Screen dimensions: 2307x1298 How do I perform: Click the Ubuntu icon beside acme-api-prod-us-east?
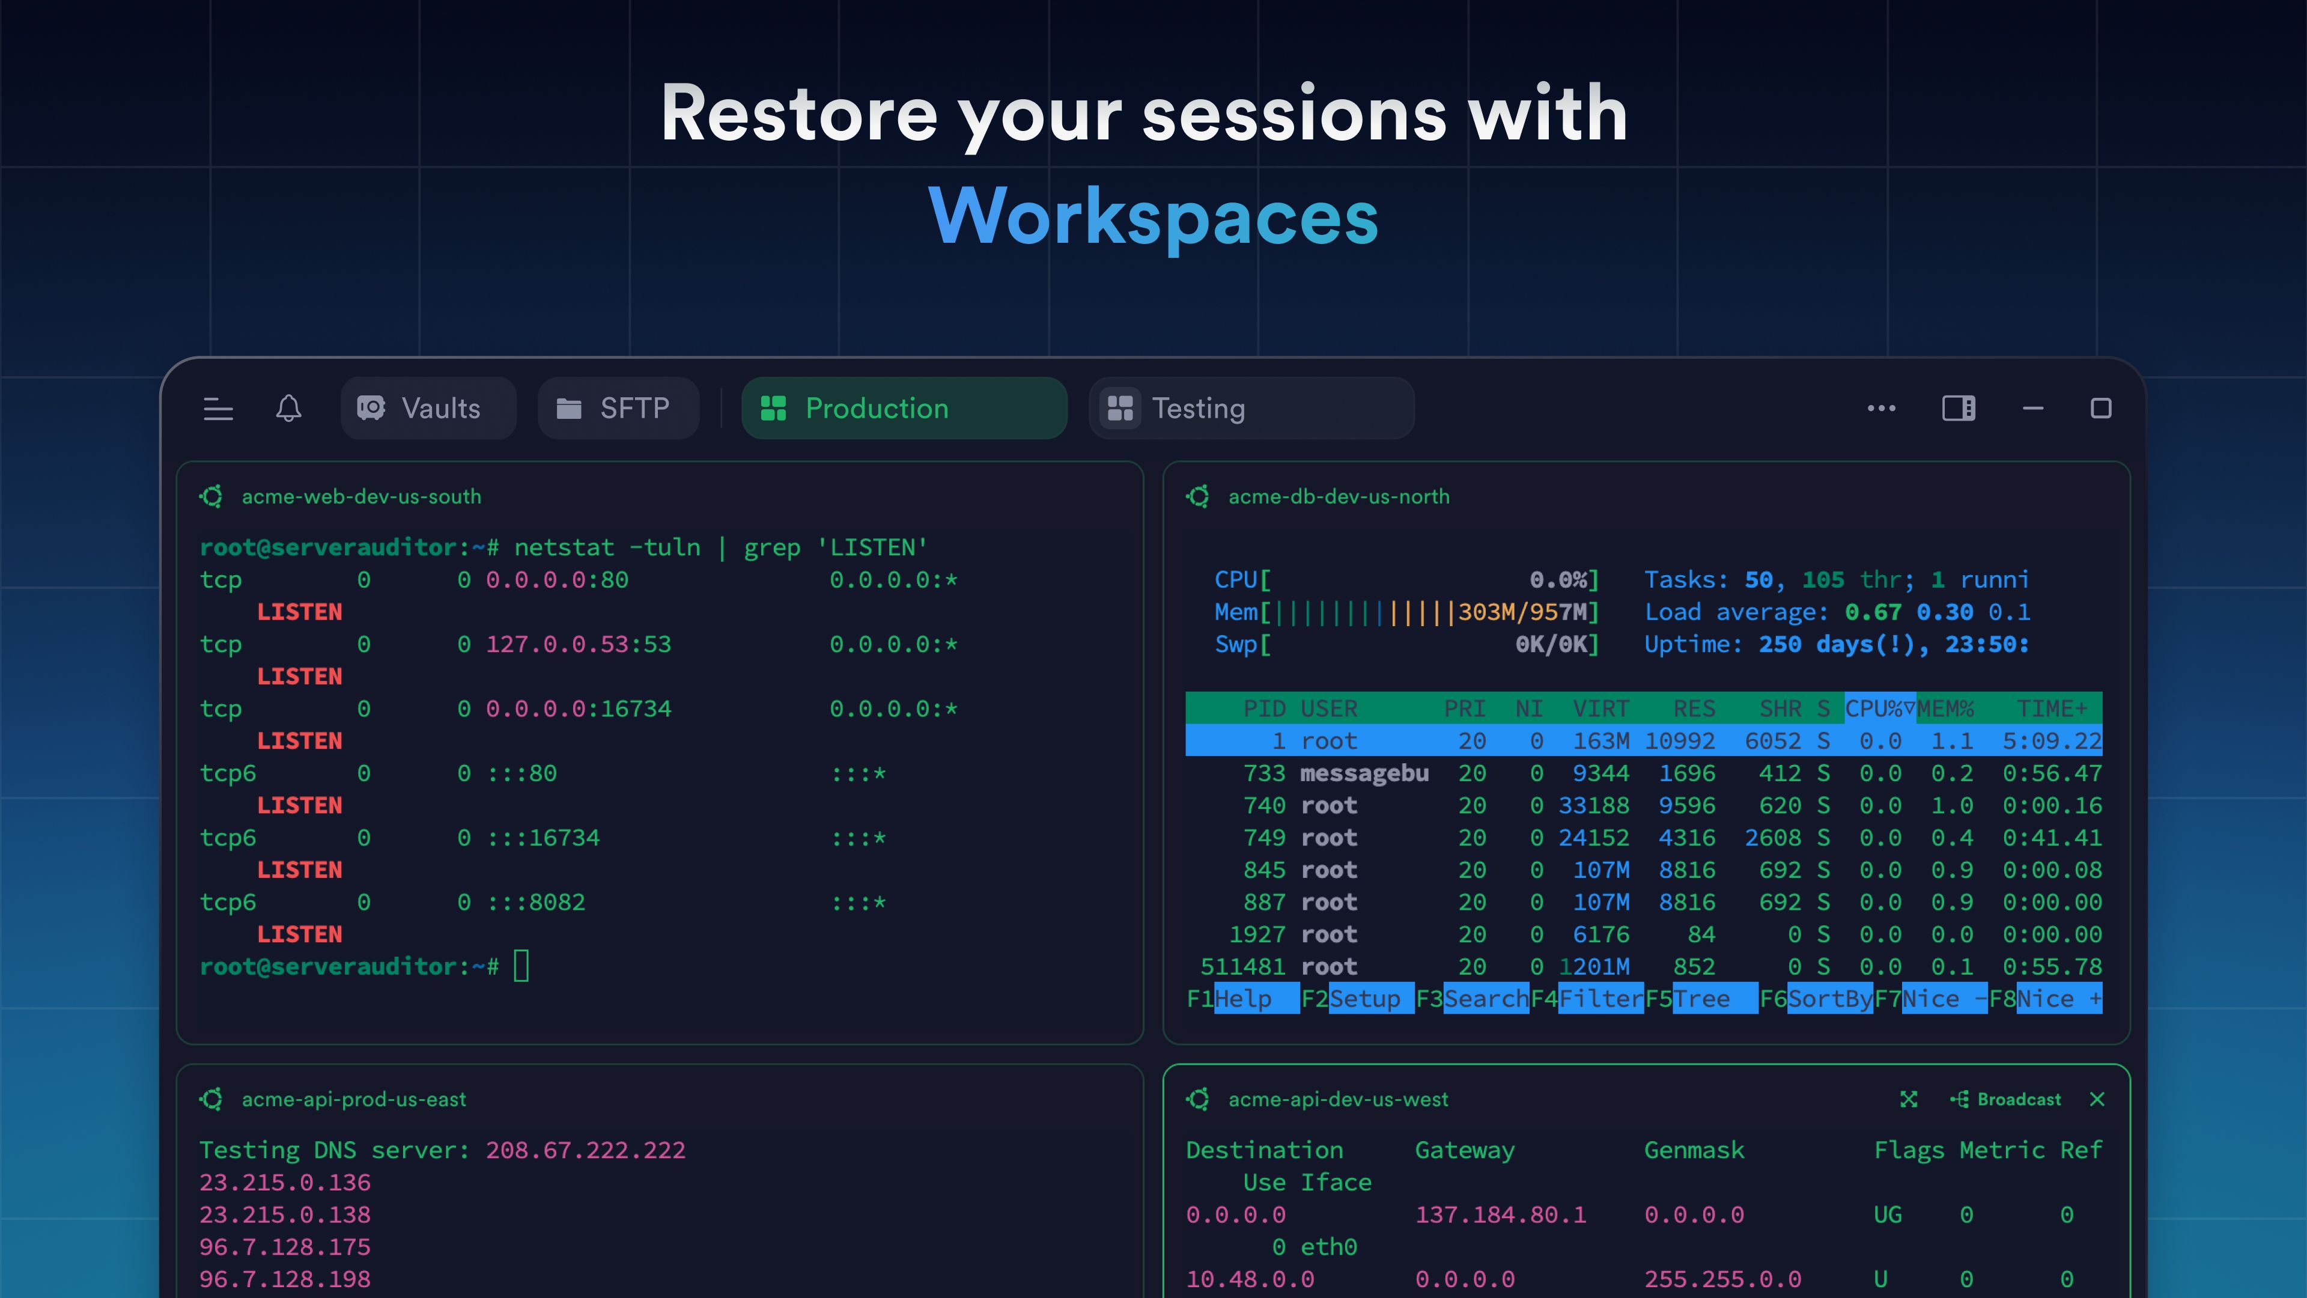click(212, 1099)
